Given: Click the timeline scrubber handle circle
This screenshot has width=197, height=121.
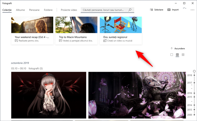Looking at the screenshot, I should [x=194, y=71].
